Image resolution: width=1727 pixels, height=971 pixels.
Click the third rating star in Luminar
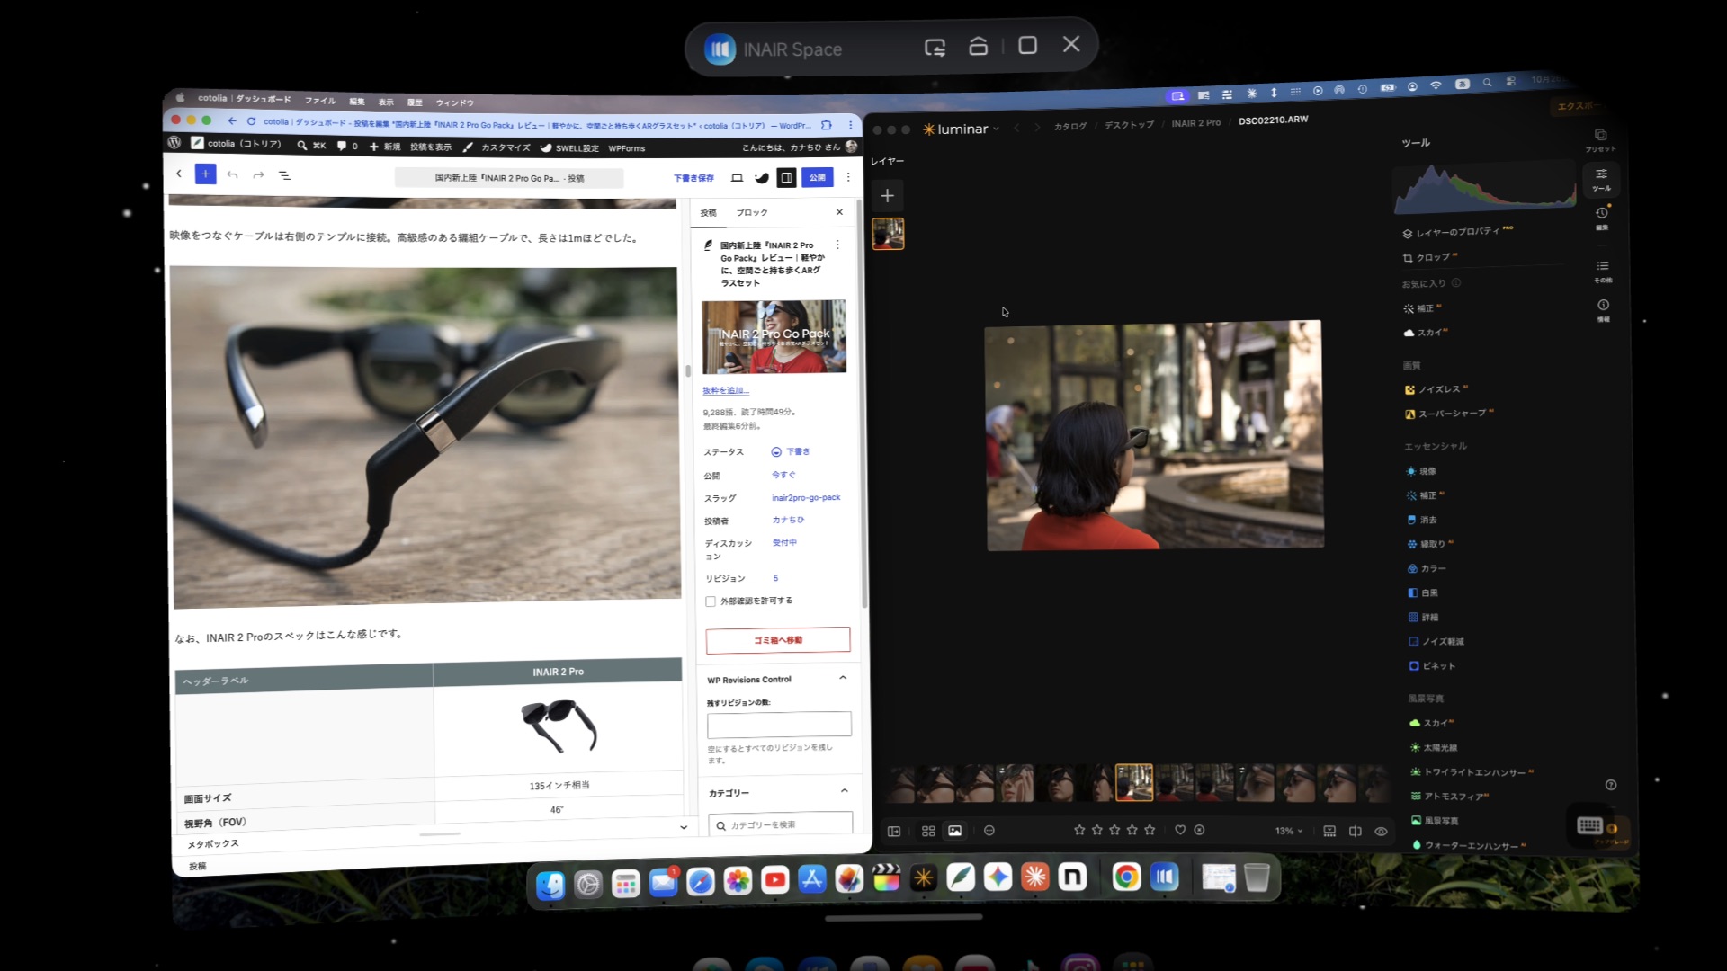coord(1114,830)
